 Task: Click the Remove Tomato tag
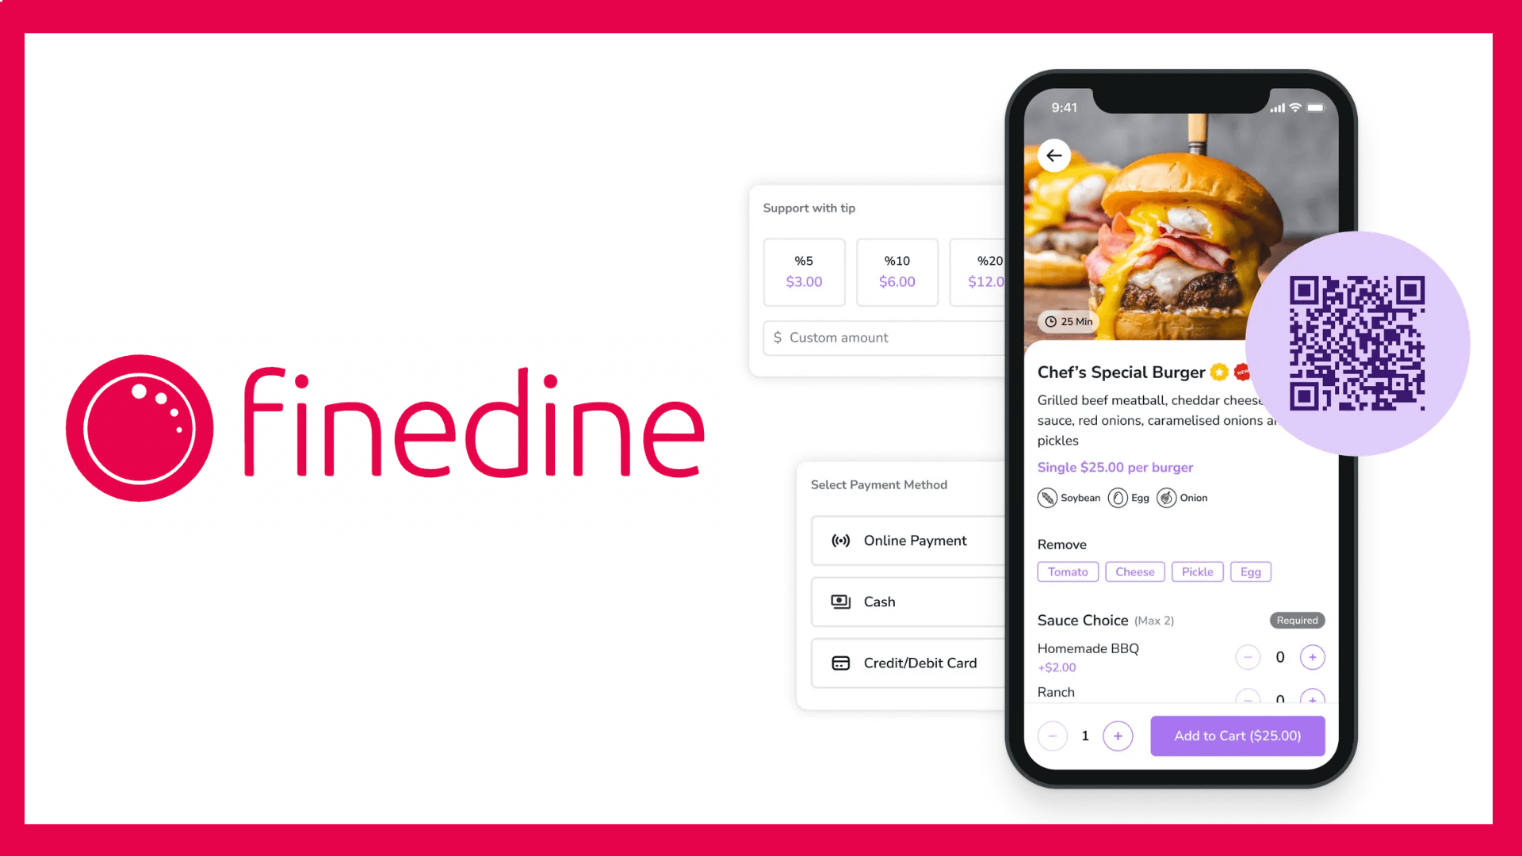(x=1069, y=571)
